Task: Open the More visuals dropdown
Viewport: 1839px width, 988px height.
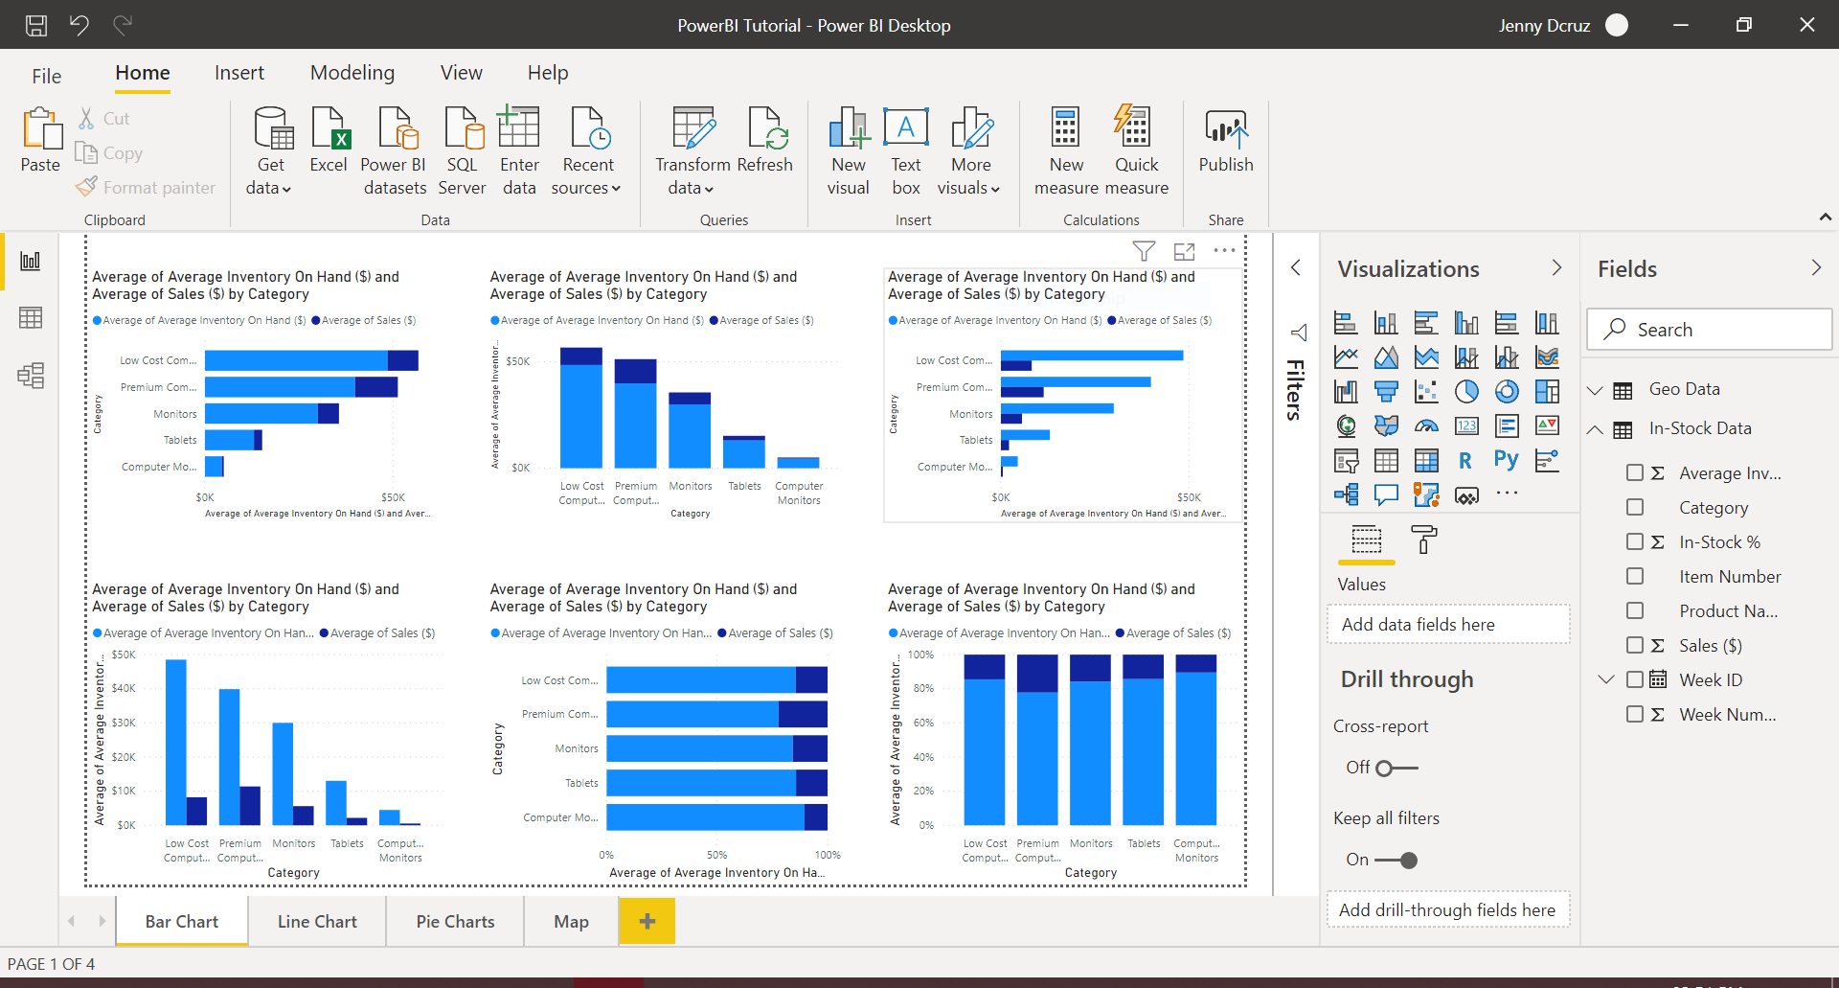Action: coord(969,176)
